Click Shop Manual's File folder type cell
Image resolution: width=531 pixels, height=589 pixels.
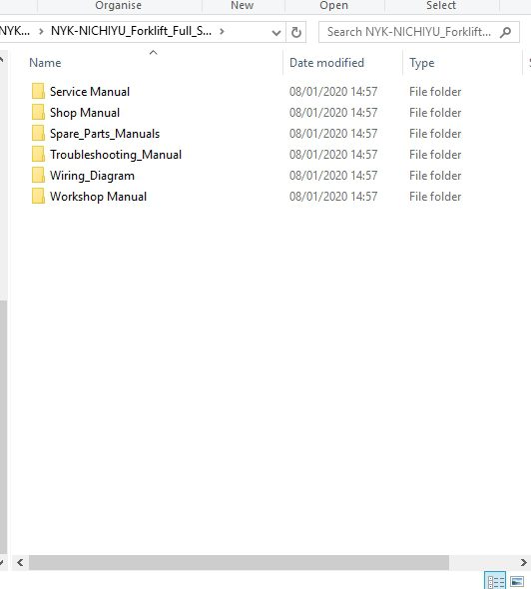(435, 113)
